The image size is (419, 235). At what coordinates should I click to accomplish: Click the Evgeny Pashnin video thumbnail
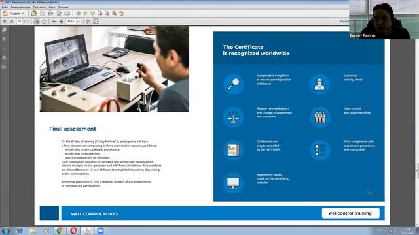pos(384,20)
